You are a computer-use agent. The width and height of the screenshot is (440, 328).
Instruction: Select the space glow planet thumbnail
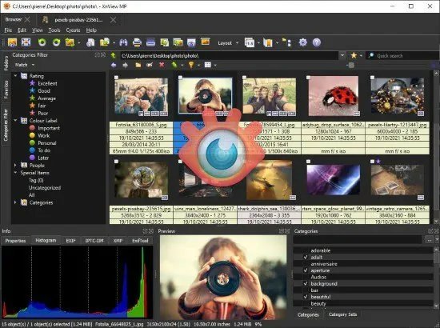[x=333, y=180]
